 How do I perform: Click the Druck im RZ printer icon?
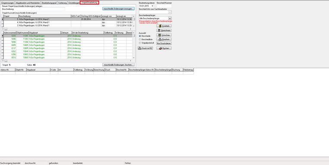point(139,48)
